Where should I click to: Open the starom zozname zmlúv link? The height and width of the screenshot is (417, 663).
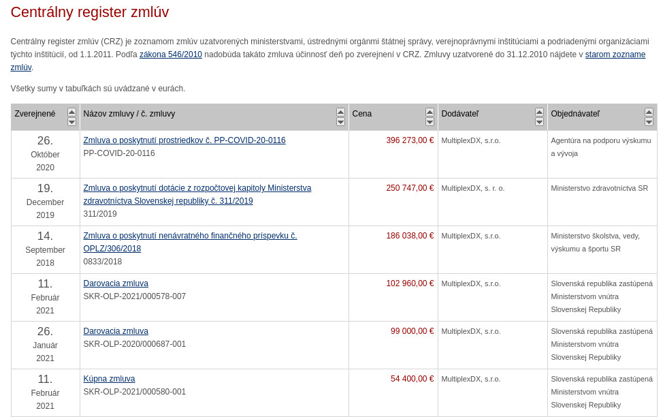point(615,55)
